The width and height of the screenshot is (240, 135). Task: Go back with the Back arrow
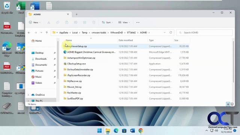pyautogui.click(x=29, y=33)
